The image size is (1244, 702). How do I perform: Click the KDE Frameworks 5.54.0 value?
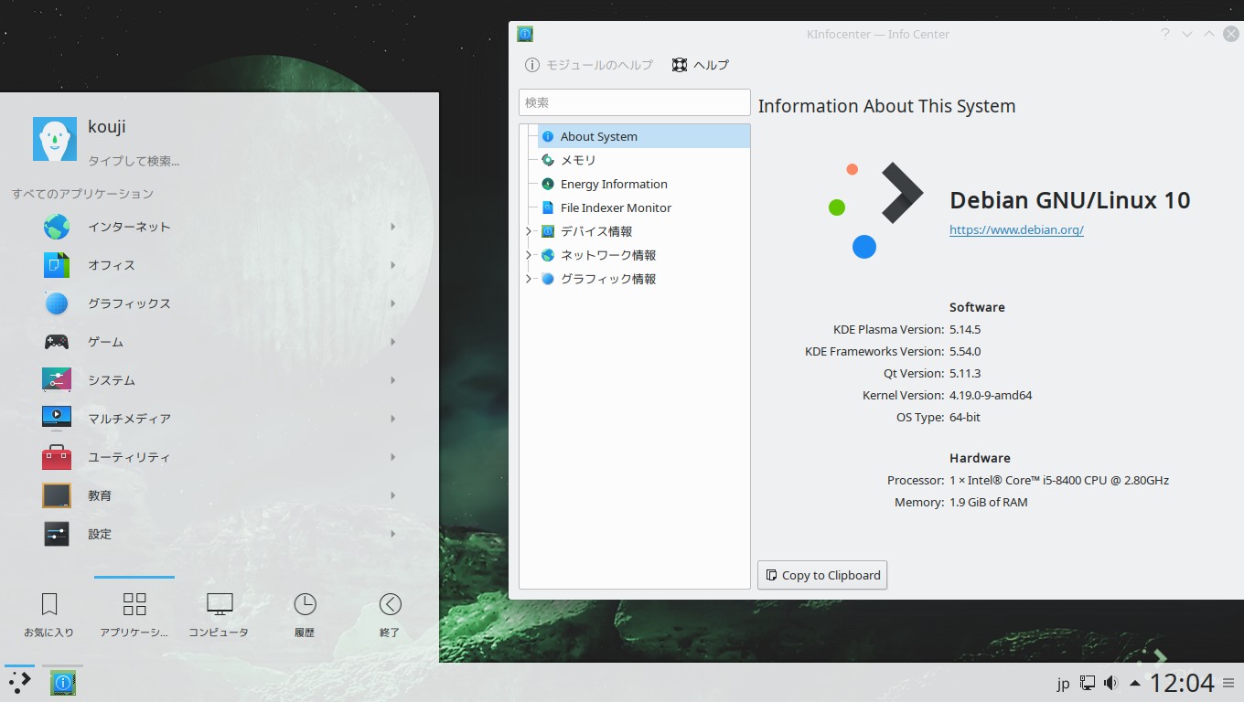click(x=965, y=351)
